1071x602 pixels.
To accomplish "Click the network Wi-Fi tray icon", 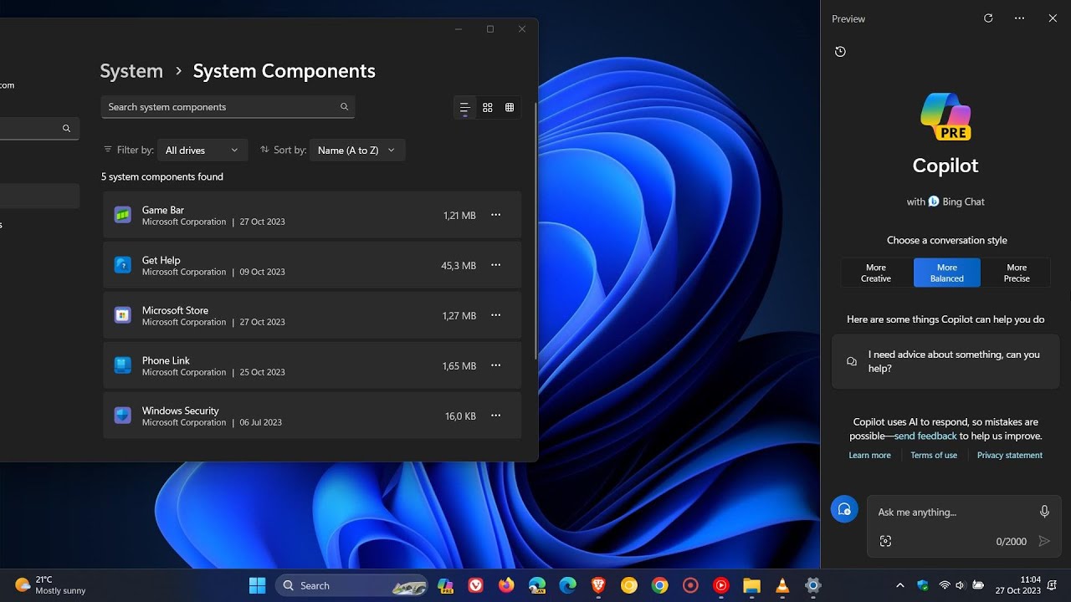I will coord(945,585).
